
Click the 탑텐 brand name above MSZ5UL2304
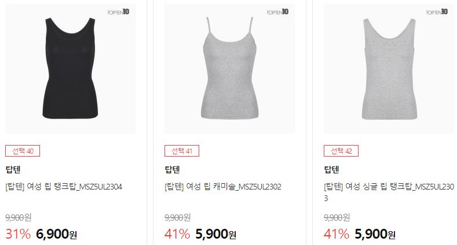(x=13, y=169)
